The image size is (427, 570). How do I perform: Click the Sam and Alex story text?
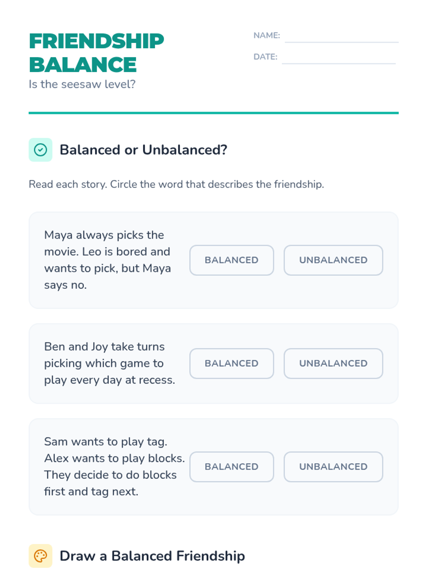tap(114, 467)
